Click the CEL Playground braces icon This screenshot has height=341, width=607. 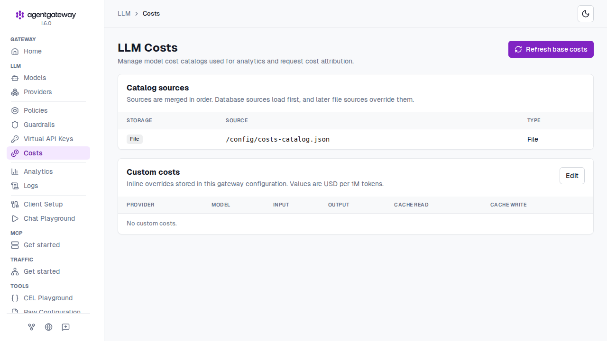(x=15, y=298)
